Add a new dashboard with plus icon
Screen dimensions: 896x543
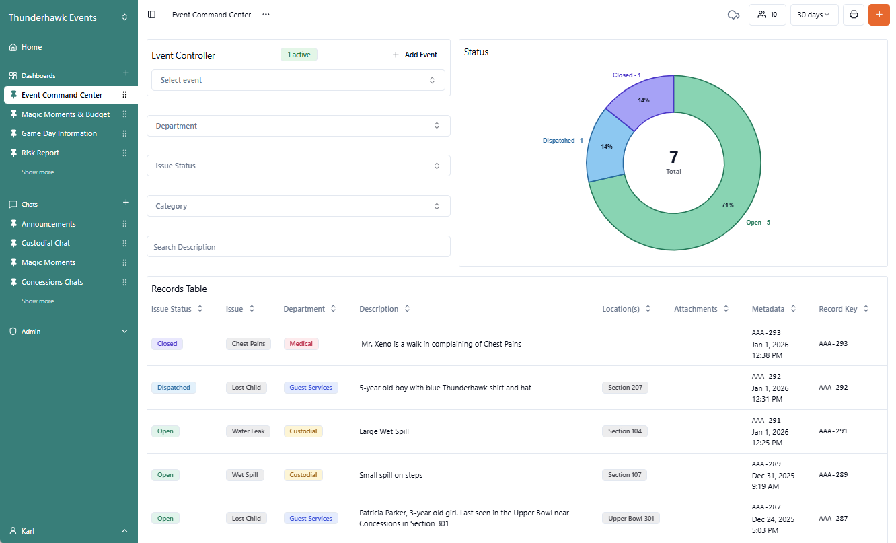126,73
